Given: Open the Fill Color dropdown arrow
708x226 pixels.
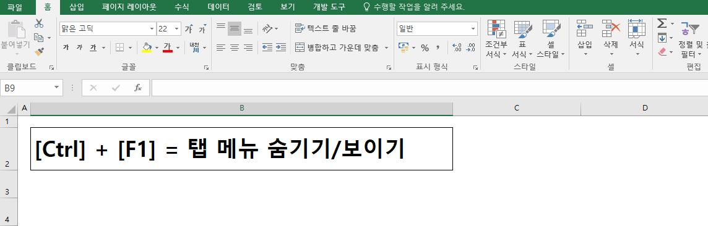Looking at the screenshot, I should pos(157,48).
